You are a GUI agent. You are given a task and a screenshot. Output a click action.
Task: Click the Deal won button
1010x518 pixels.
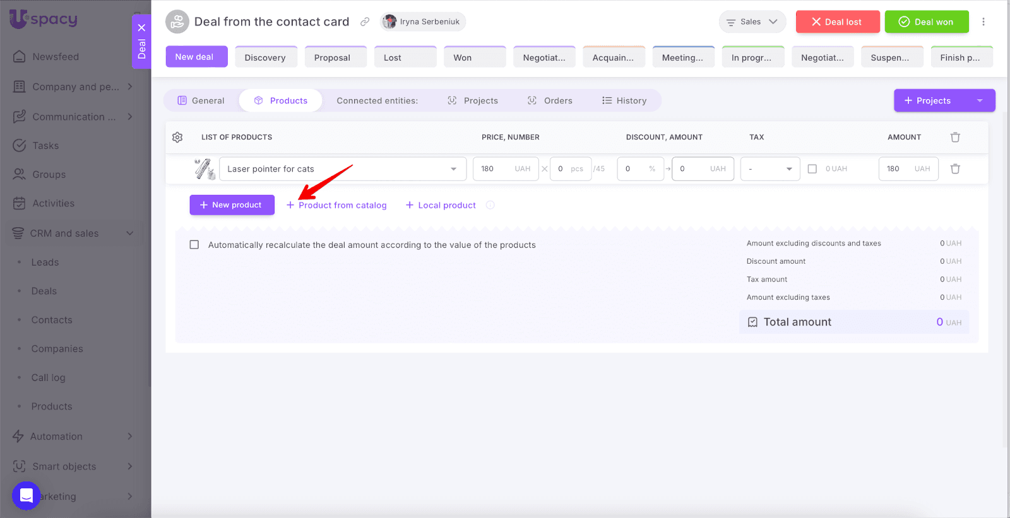(926, 22)
